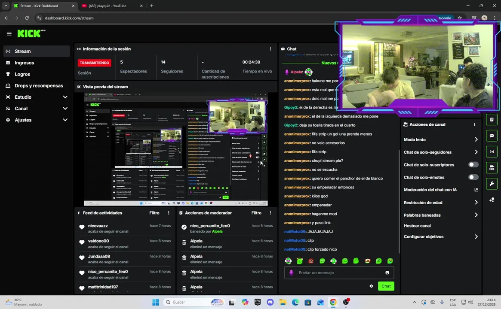Toggle the channel actions camera widget icon
Image resolution: width=501 pixels, height=309 pixels.
(492, 168)
